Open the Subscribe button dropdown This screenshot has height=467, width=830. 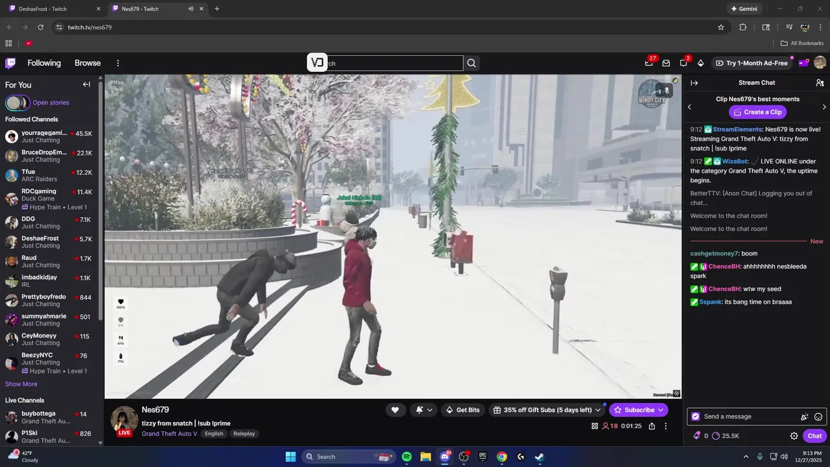661,410
